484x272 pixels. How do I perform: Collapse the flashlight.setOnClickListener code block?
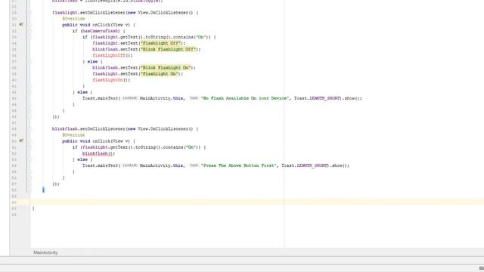coord(30,13)
